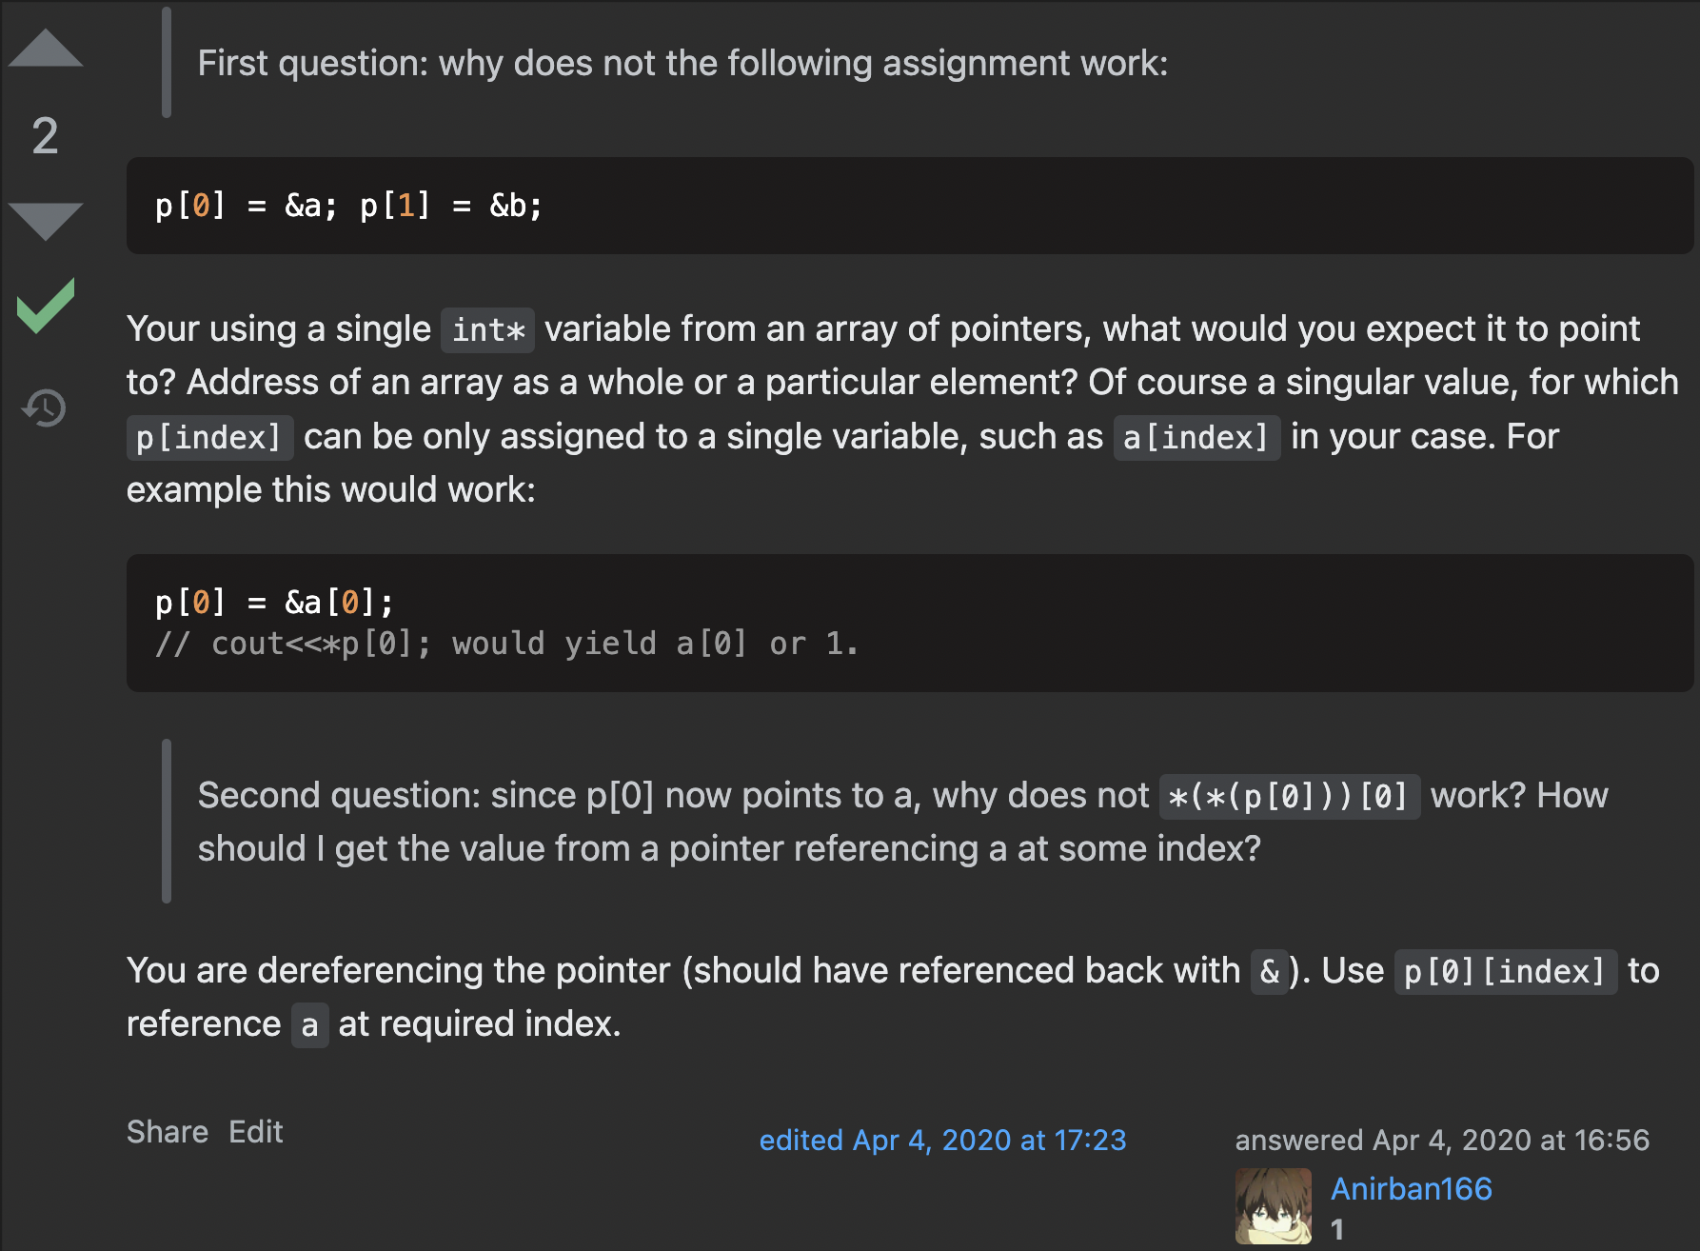Viewport: 1700px width, 1251px height.
Task: Open the Share link for this answer
Action: tap(168, 1132)
